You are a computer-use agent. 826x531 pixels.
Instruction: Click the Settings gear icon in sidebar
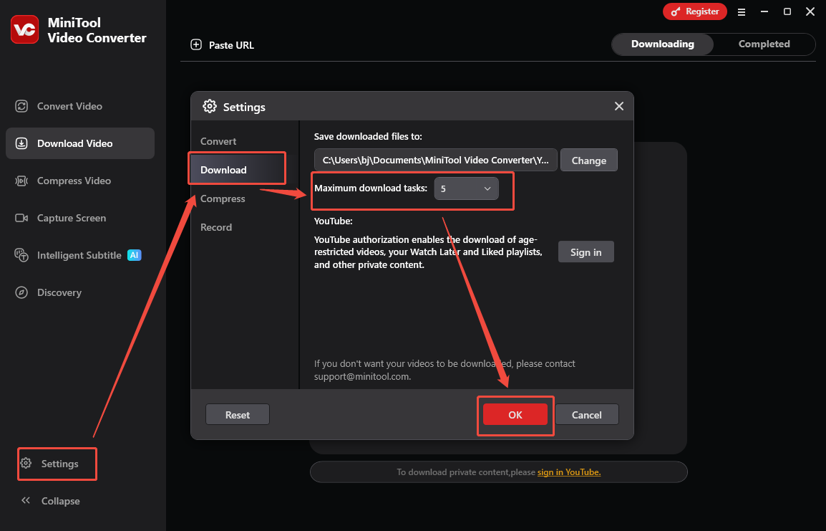pyautogui.click(x=26, y=464)
